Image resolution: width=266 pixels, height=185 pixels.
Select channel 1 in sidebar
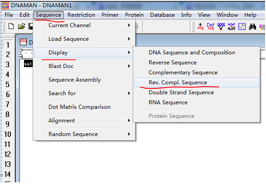tap(8, 45)
